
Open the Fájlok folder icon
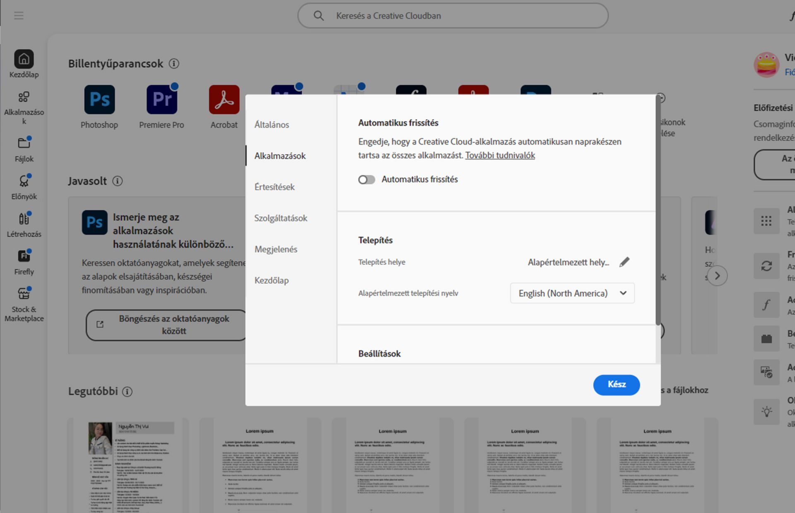24,143
